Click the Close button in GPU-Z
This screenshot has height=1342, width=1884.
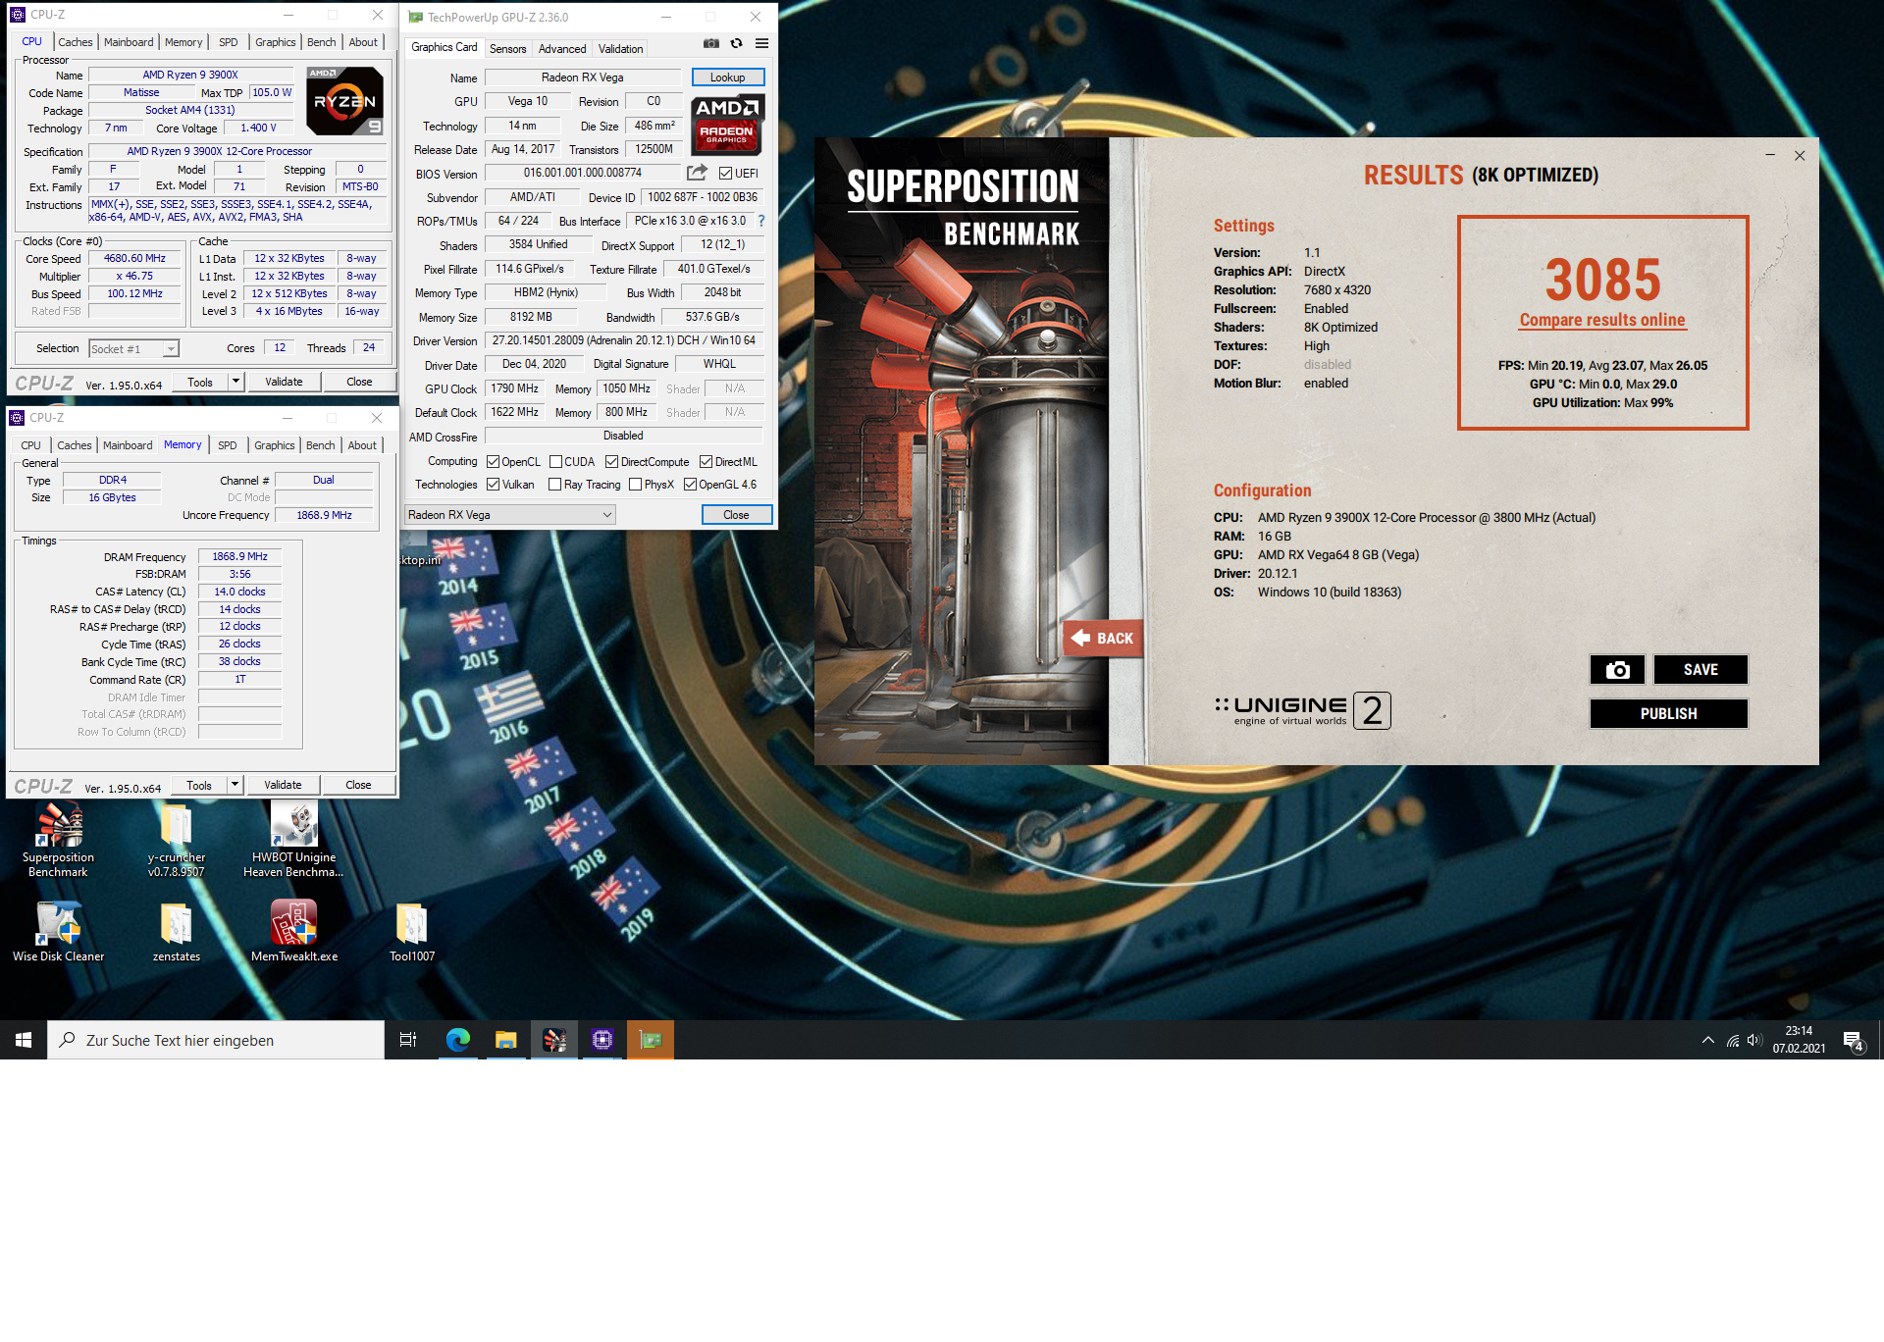click(x=736, y=515)
